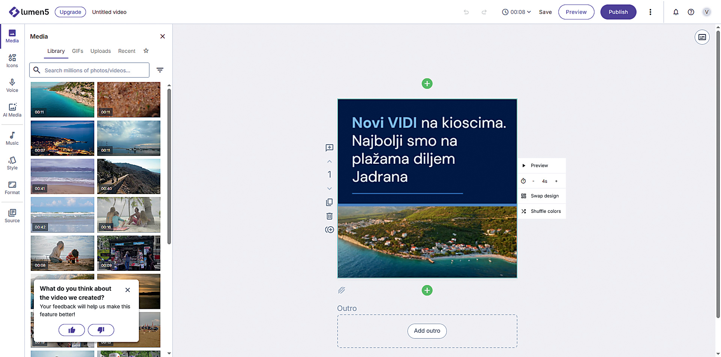Close the feedback popup
The height and width of the screenshot is (357, 721).
pos(128,290)
